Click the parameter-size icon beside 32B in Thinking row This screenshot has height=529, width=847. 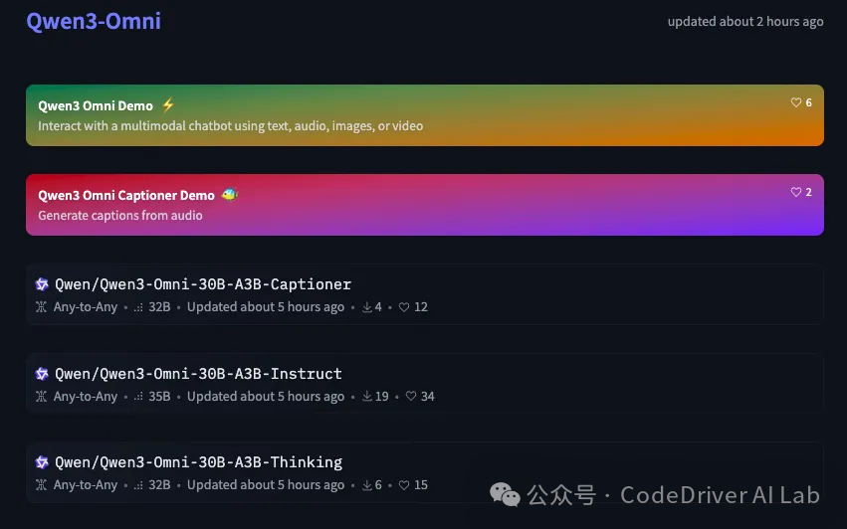point(138,484)
